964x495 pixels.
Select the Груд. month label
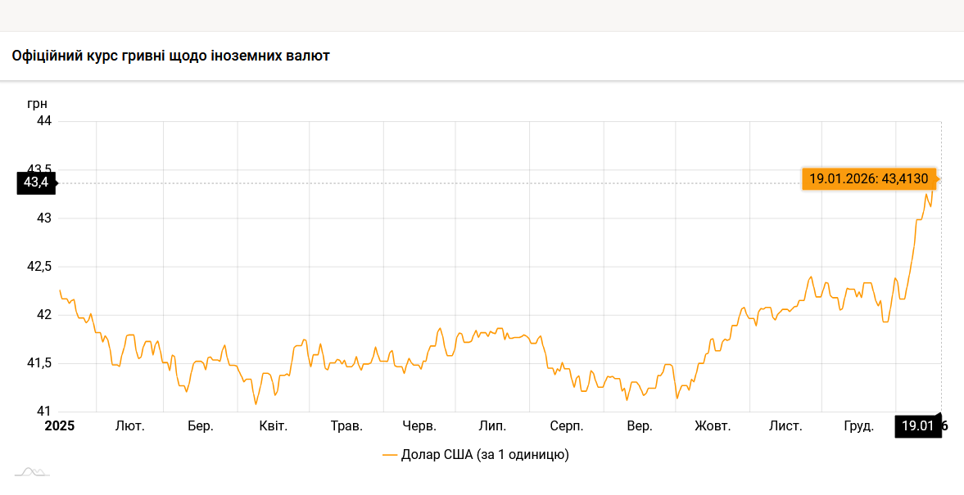click(858, 426)
